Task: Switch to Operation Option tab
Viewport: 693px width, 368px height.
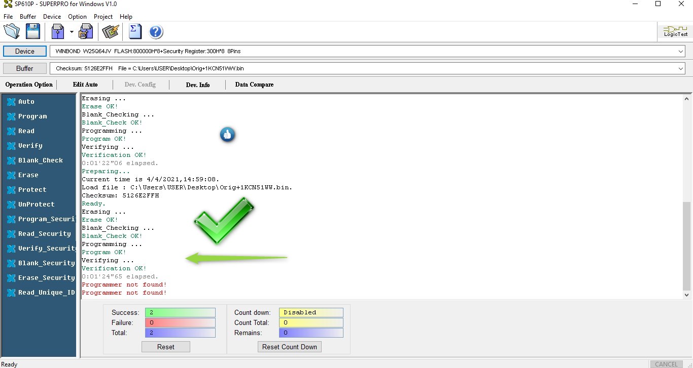Action: click(x=29, y=85)
